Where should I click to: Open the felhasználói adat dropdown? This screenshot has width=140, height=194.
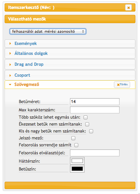(x=48, y=31)
